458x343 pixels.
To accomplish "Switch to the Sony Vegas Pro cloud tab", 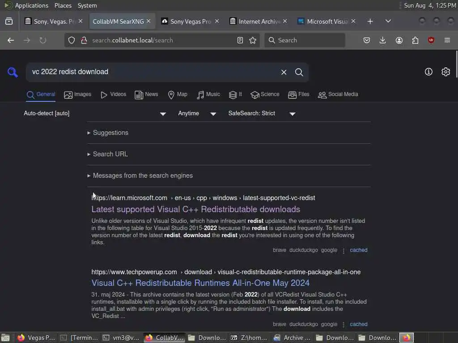I will [191, 21].
